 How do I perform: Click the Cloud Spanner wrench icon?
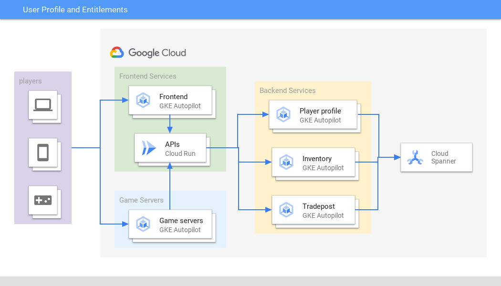[x=415, y=157]
